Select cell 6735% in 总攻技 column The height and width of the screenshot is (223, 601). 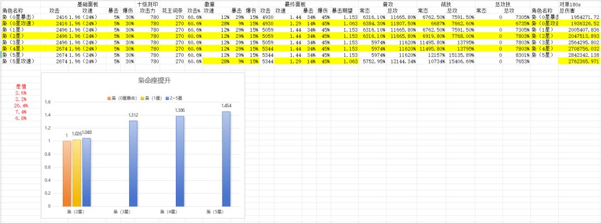[x=523, y=24]
